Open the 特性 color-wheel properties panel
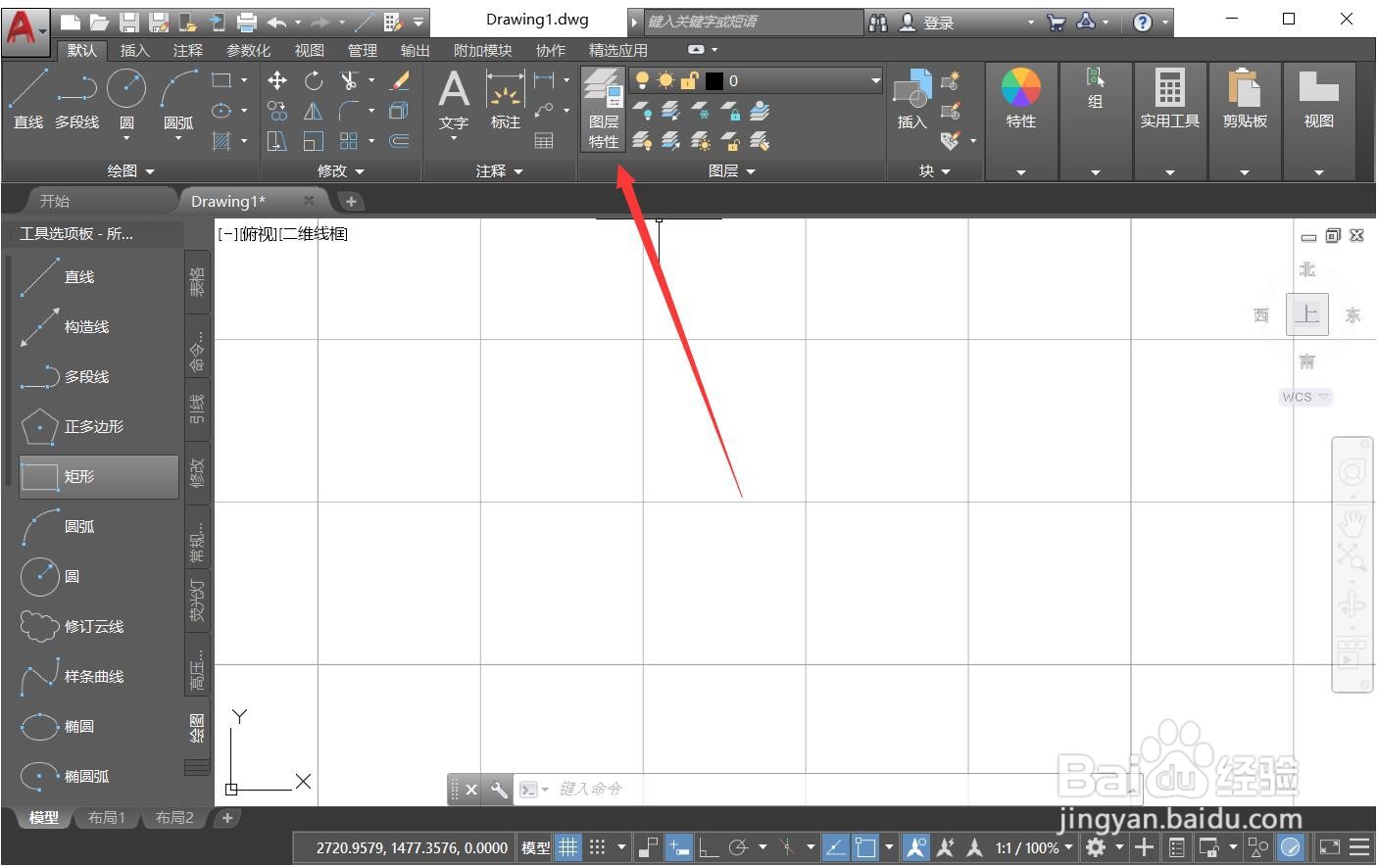Screen dimensions: 1377x866 pos(1020,100)
